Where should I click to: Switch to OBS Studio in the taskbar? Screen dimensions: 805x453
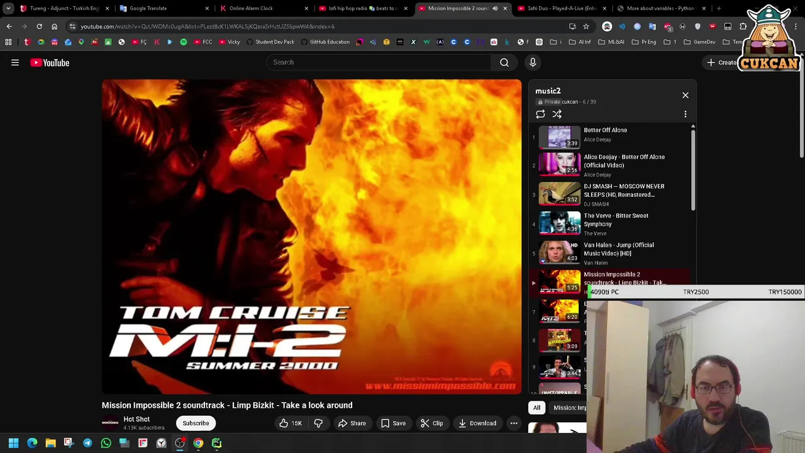(179, 443)
